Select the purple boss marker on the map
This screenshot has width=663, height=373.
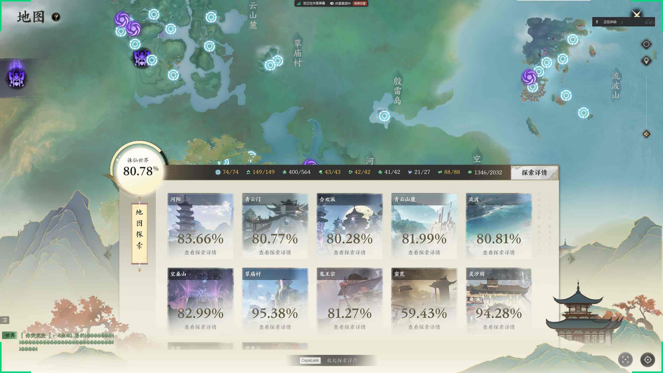141,58
